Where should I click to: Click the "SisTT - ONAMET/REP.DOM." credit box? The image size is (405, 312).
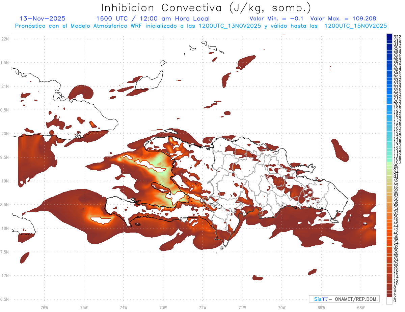pyautogui.click(x=344, y=299)
